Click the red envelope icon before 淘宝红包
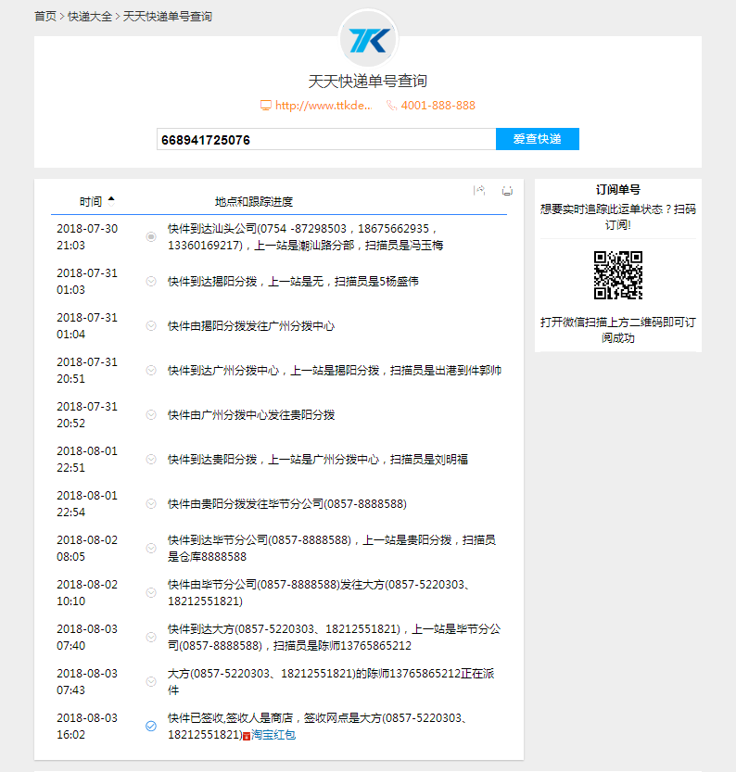The width and height of the screenshot is (736, 772). point(247,737)
